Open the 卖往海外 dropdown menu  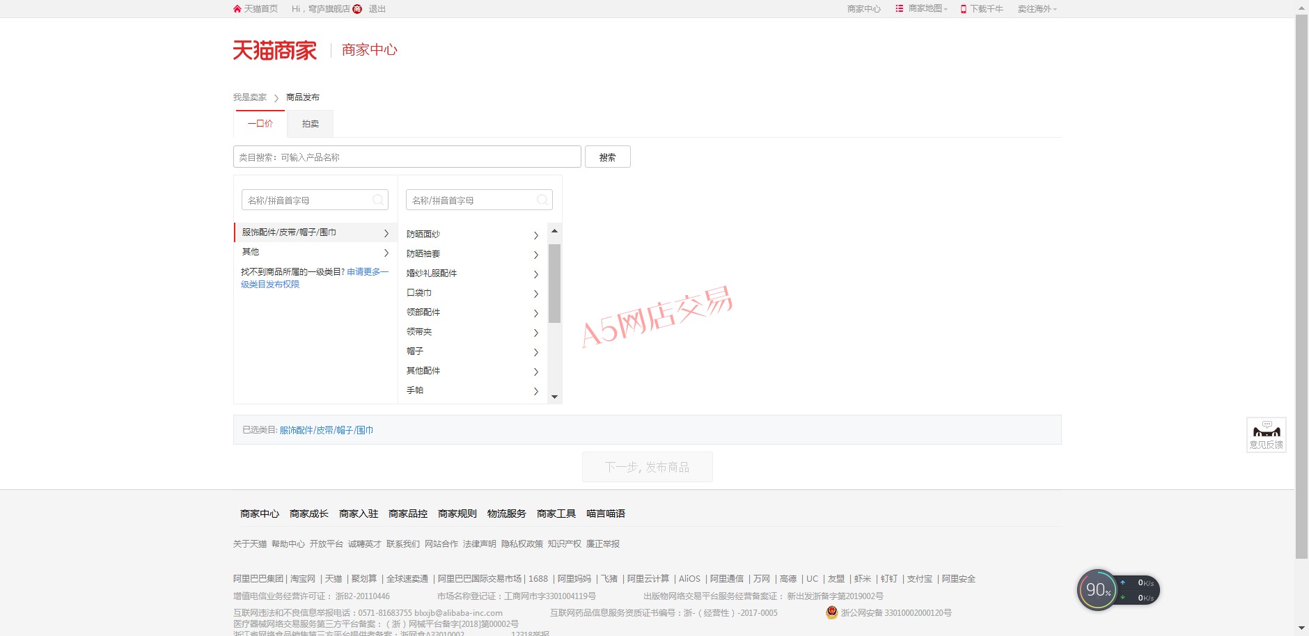click(1037, 9)
